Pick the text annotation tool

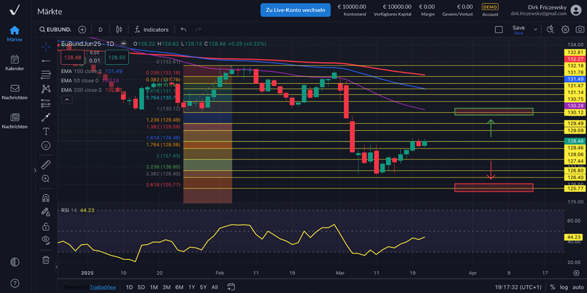[46, 131]
